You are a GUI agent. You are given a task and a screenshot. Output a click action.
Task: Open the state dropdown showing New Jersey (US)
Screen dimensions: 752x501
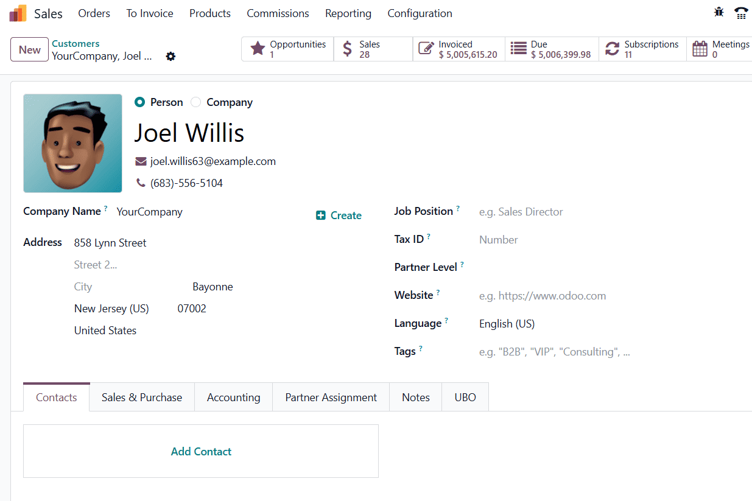(x=111, y=308)
